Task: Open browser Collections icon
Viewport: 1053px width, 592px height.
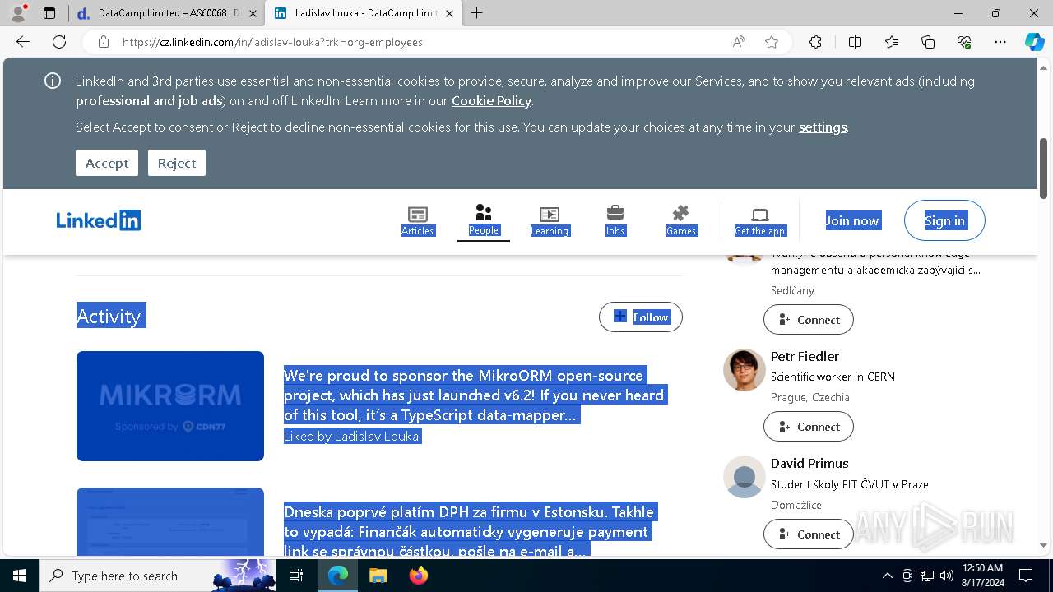Action: click(x=928, y=42)
